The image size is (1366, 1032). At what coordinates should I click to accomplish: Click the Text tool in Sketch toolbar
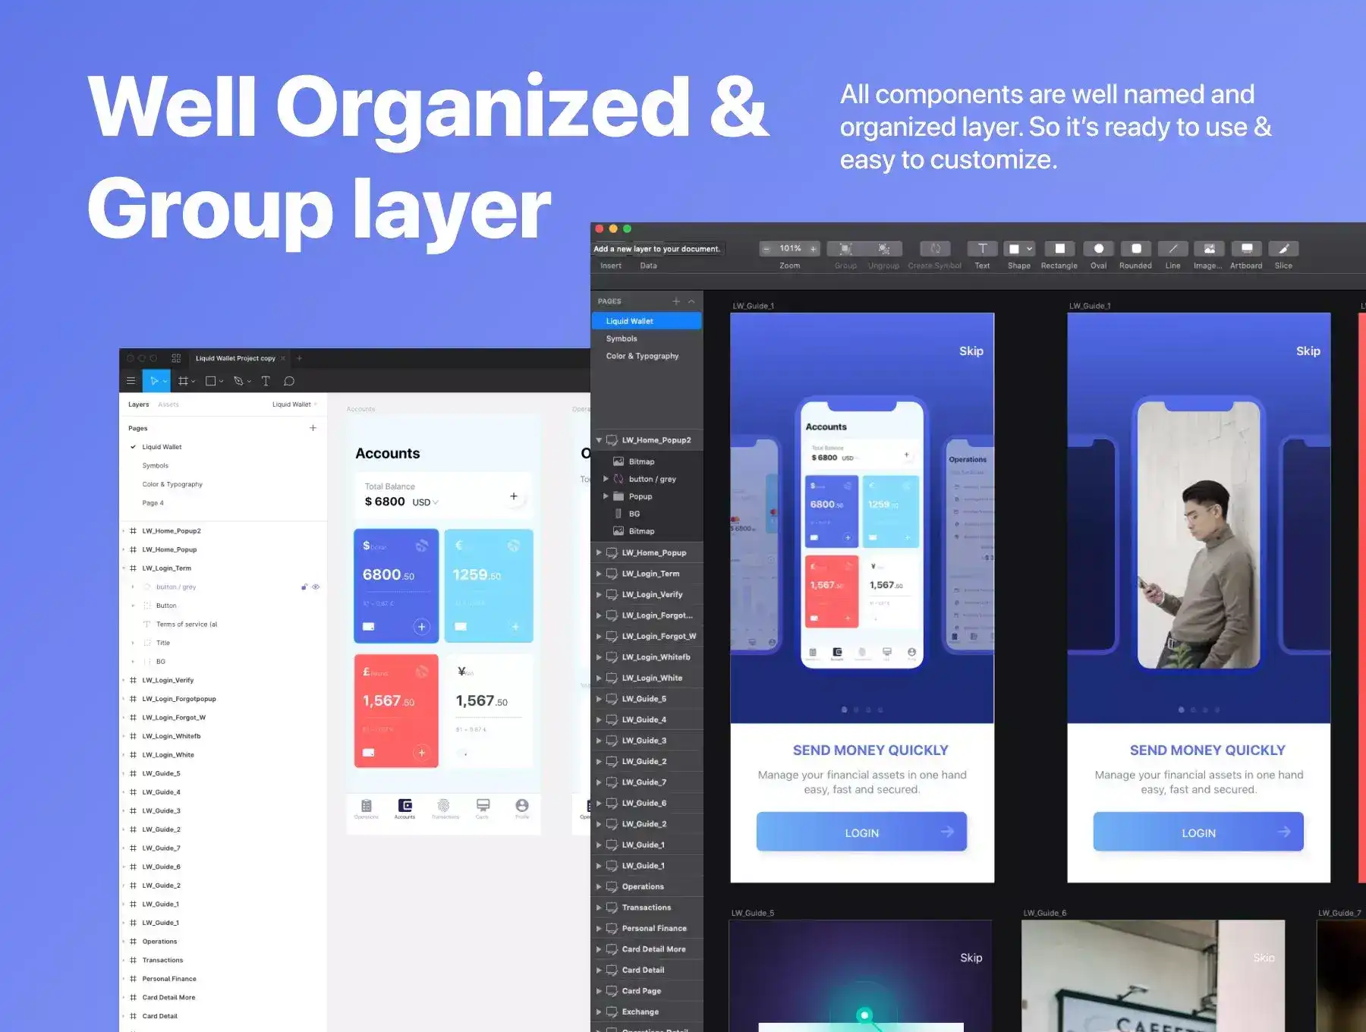tap(982, 249)
